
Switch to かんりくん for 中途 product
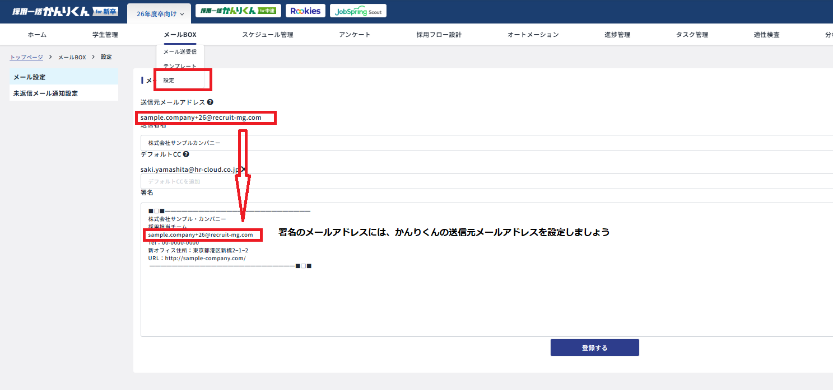point(238,11)
